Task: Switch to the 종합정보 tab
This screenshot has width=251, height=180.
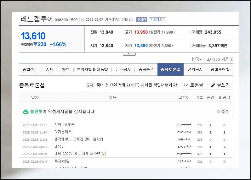Action: 30,69
